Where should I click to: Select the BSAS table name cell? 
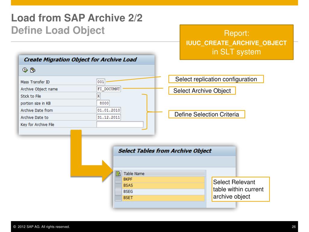point(163,185)
